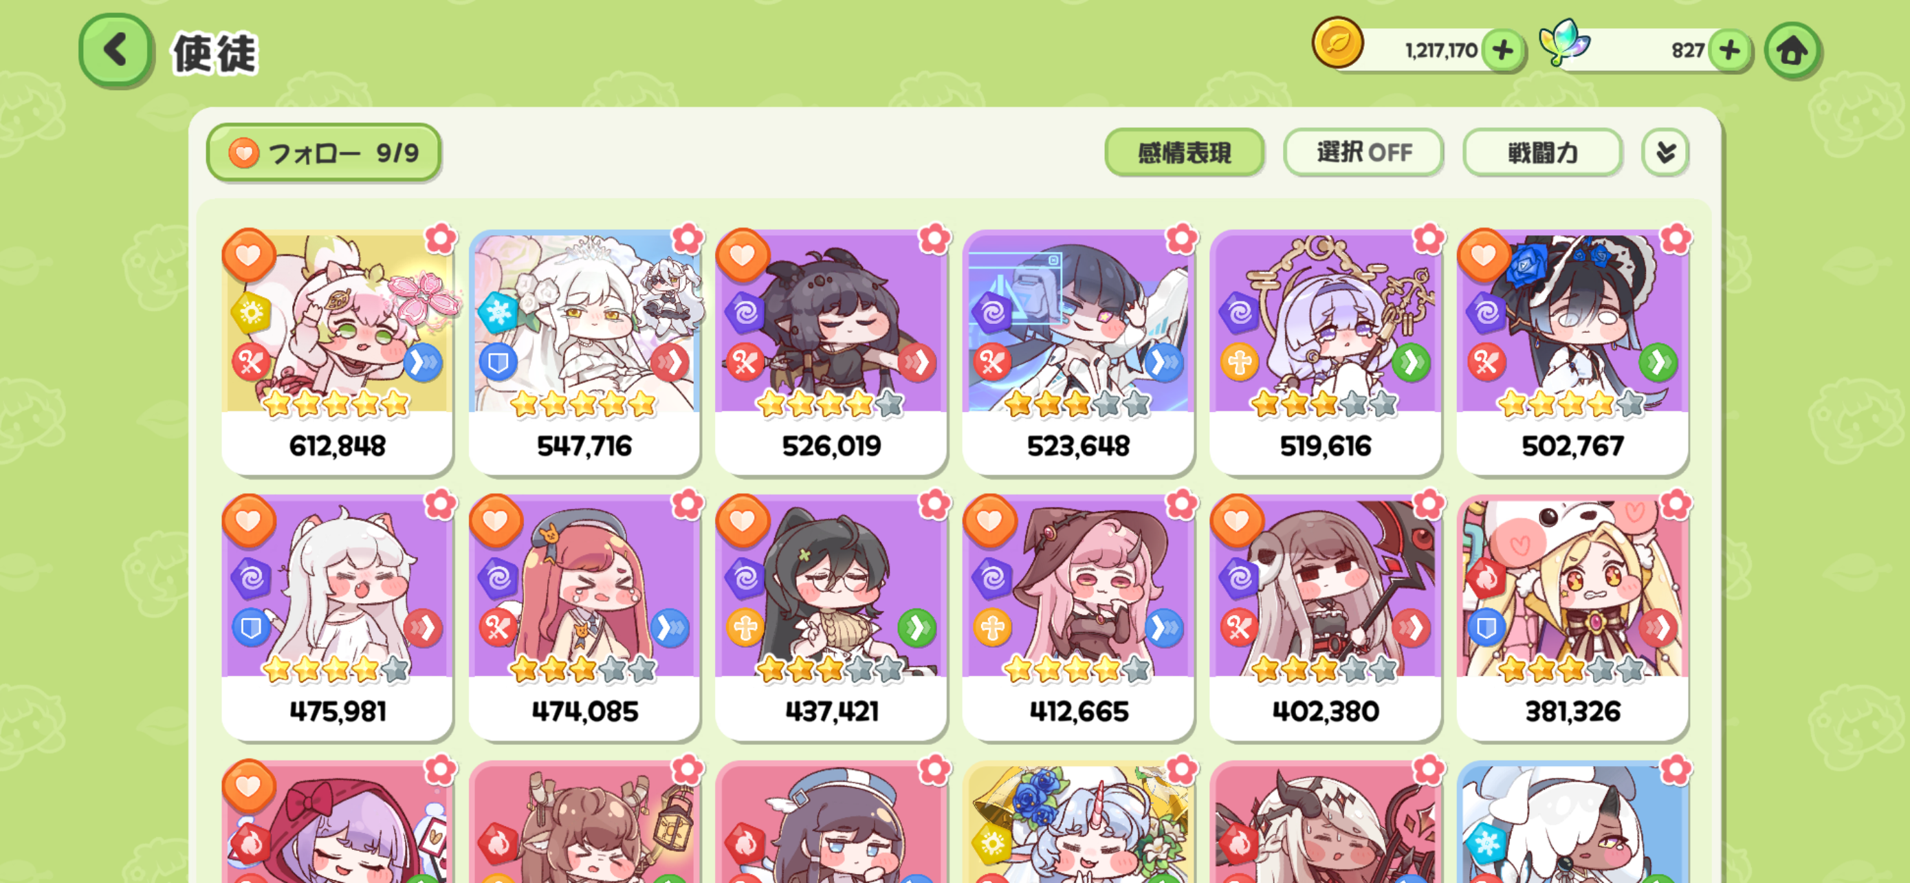Toggle the heart follow on 612,848 apostle

(248, 255)
